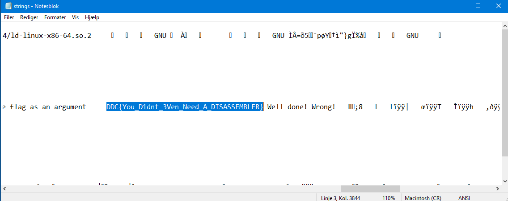The width and height of the screenshot is (508, 201).
Task: Click the horizontal scrollbar right arrow
Action: tap(498, 189)
